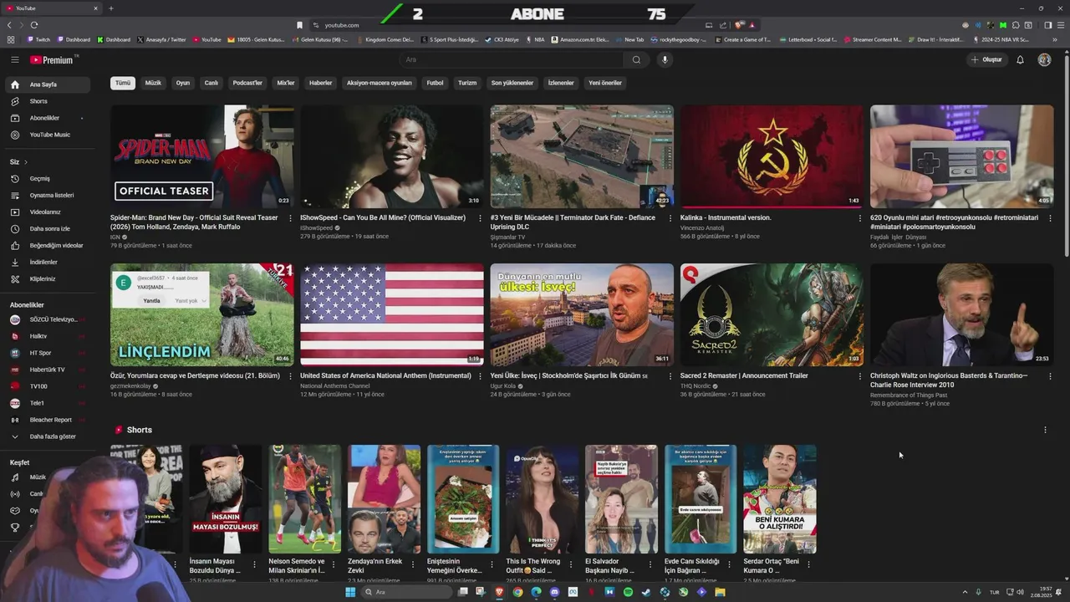Click into the Ara search field
1070x602 pixels.
(512, 59)
